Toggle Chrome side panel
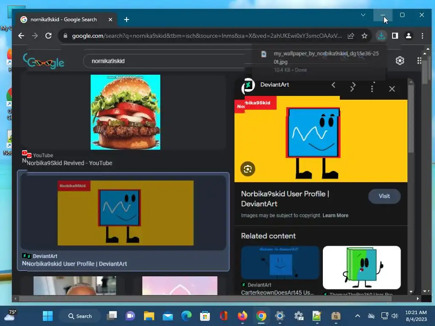The height and width of the screenshot is (326, 435). [395, 36]
